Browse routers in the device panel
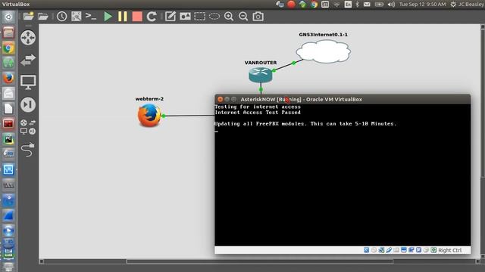 click(28, 38)
